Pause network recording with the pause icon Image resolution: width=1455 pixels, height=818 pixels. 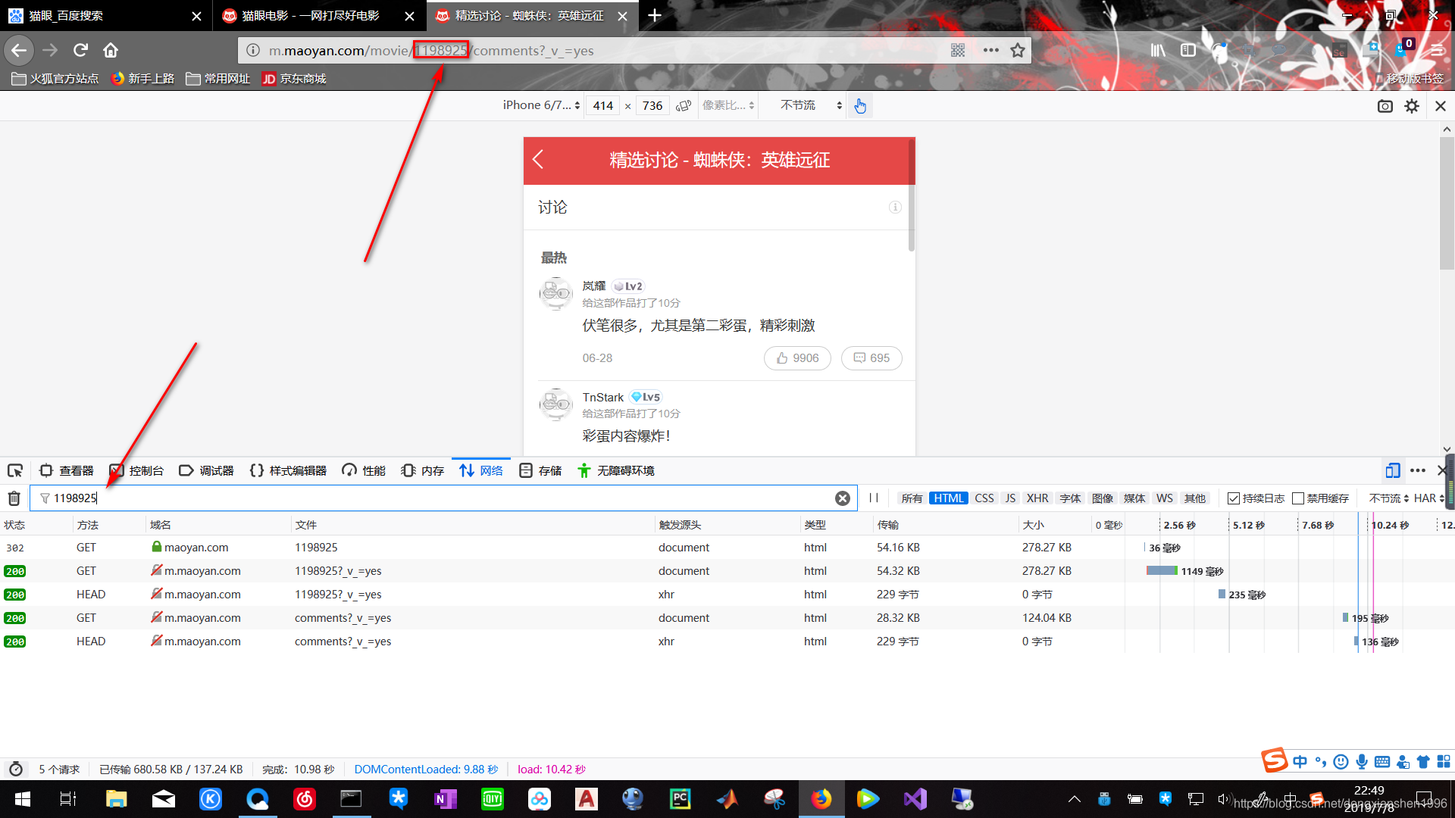(x=874, y=498)
